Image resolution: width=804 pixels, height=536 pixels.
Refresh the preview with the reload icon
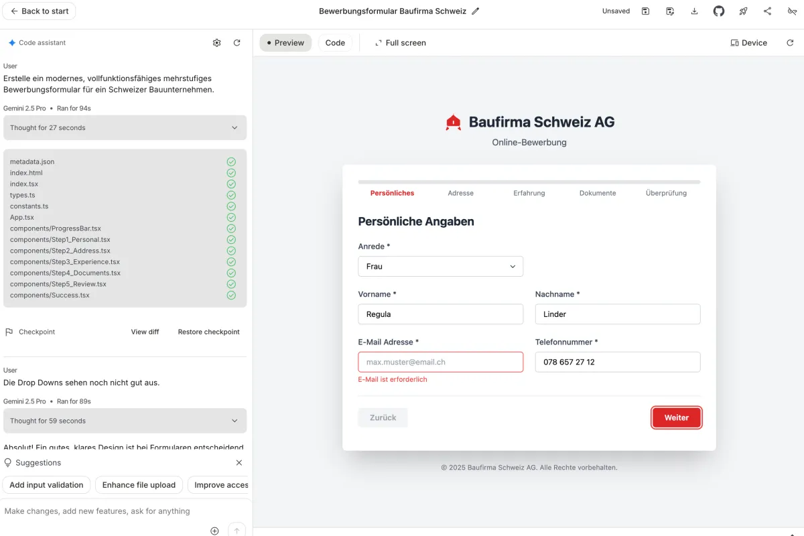point(790,42)
